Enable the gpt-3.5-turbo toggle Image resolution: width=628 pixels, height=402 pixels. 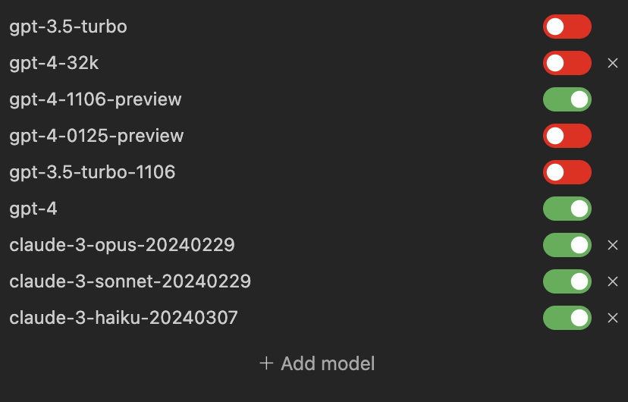click(567, 27)
